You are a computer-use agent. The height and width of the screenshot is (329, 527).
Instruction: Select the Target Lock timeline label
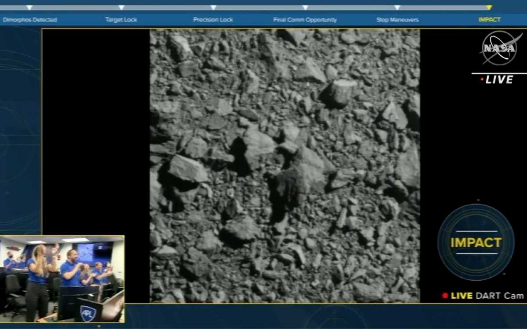121,20
